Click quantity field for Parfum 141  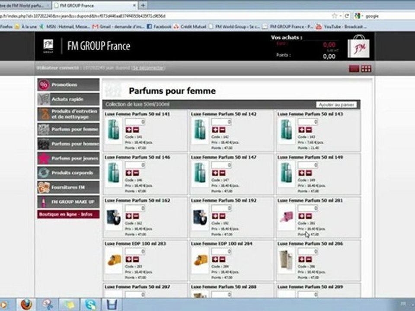135,122
